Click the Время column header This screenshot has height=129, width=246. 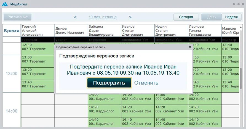(x=12, y=31)
